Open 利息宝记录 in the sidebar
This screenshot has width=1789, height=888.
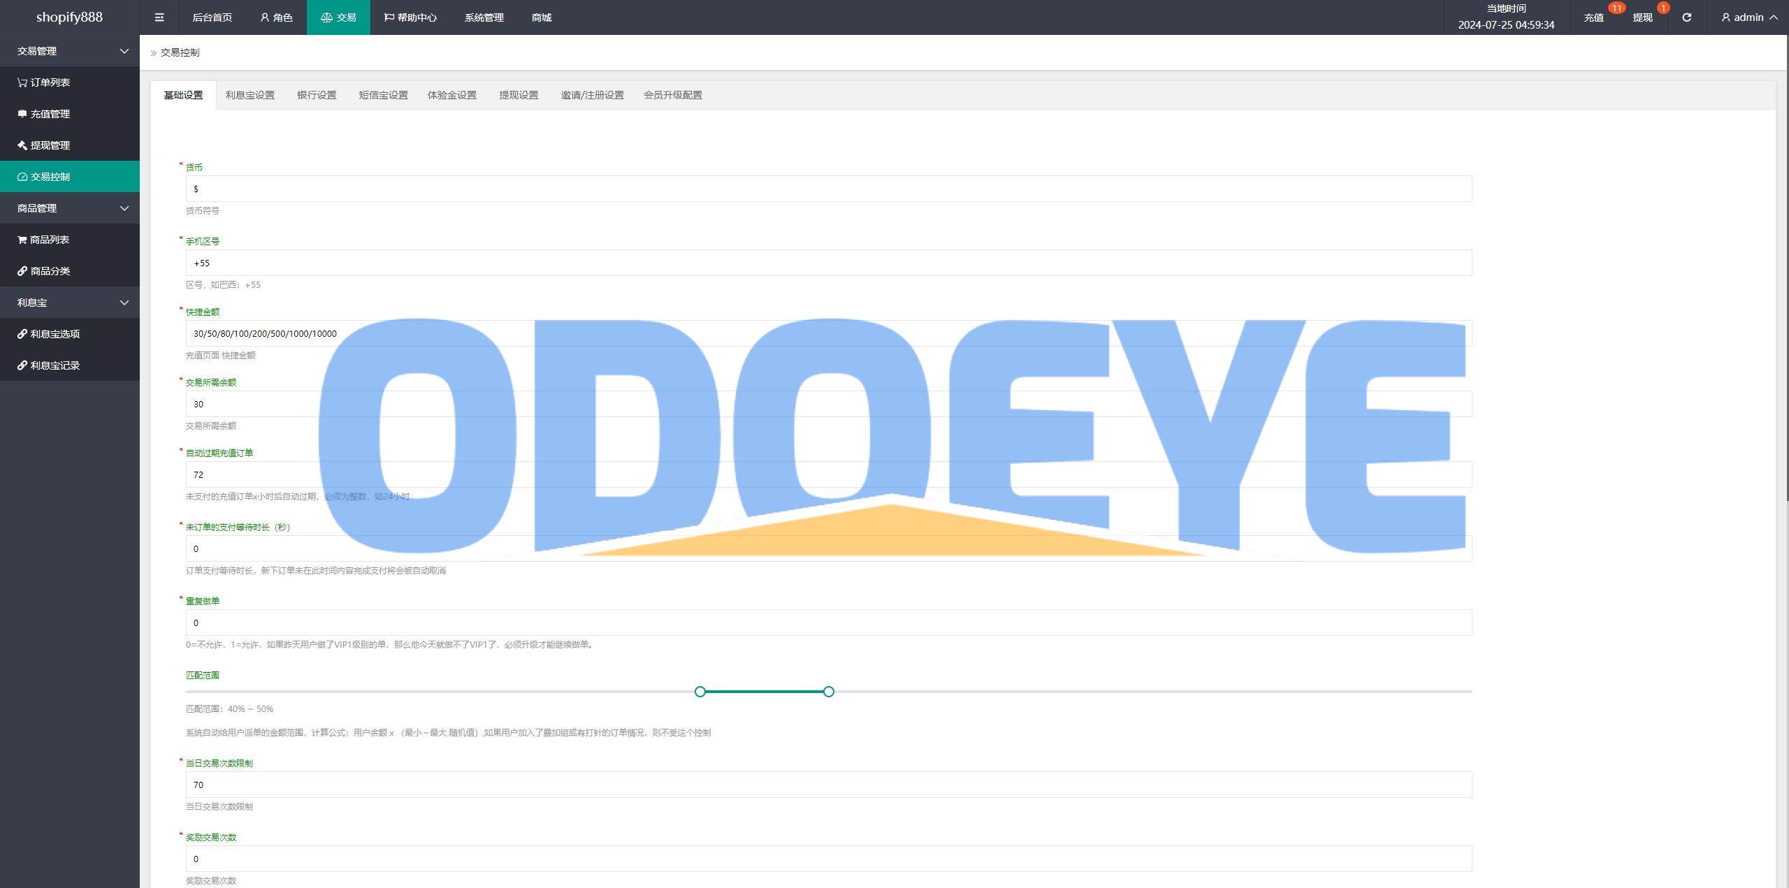click(70, 365)
